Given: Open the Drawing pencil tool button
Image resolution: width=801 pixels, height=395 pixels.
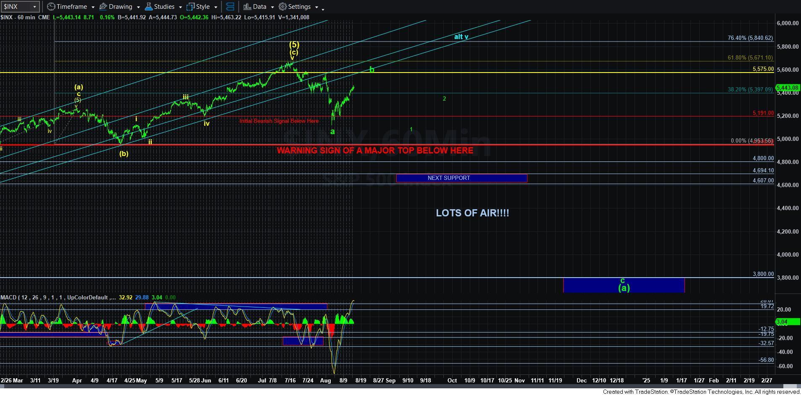Looking at the screenshot, I should (x=103, y=7).
